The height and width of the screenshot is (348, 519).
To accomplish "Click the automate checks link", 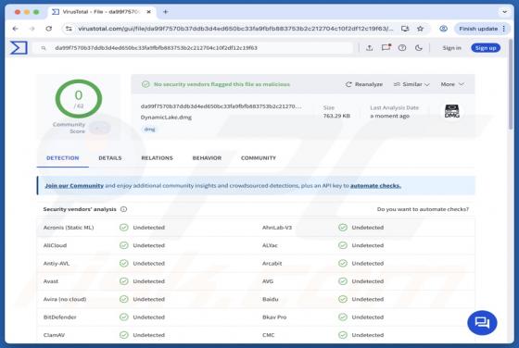I will (x=375, y=186).
